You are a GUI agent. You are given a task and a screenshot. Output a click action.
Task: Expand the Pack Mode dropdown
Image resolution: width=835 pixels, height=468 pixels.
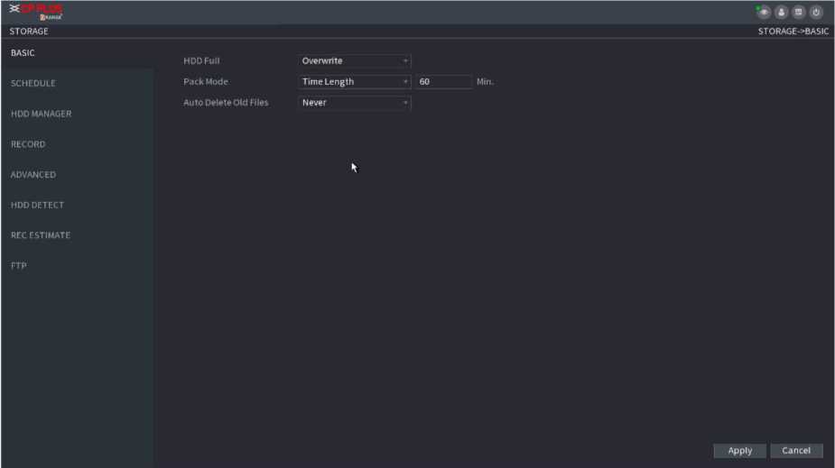[x=354, y=82]
